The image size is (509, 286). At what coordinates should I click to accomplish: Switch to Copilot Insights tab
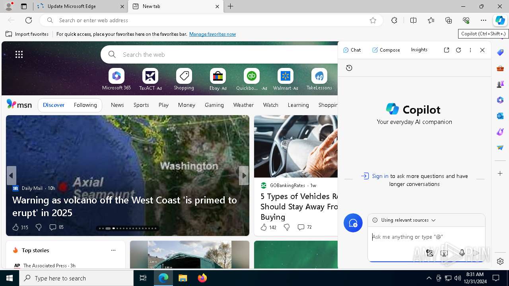[419, 50]
